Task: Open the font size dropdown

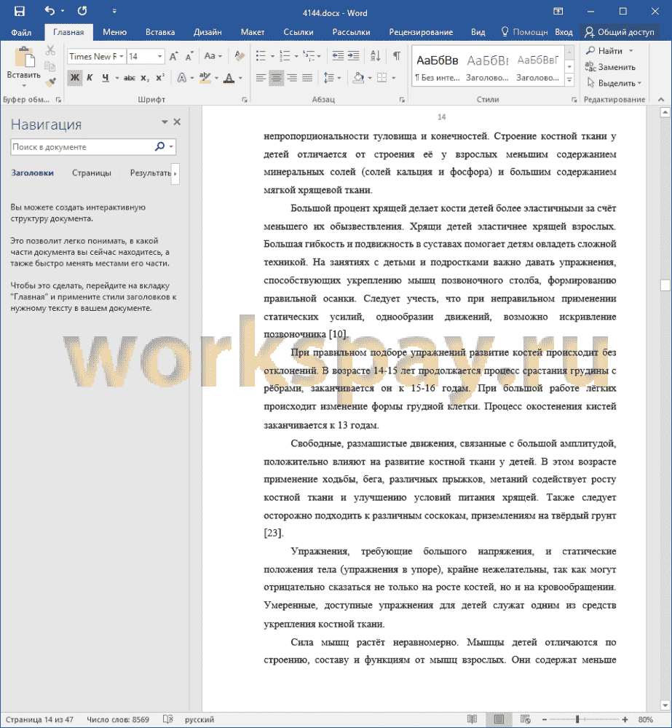Action: click(x=159, y=57)
